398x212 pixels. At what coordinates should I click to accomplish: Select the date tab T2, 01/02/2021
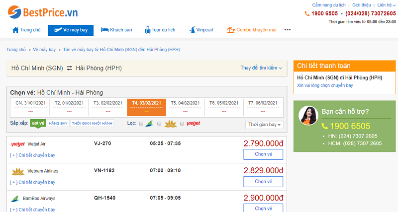[x=69, y=107]
